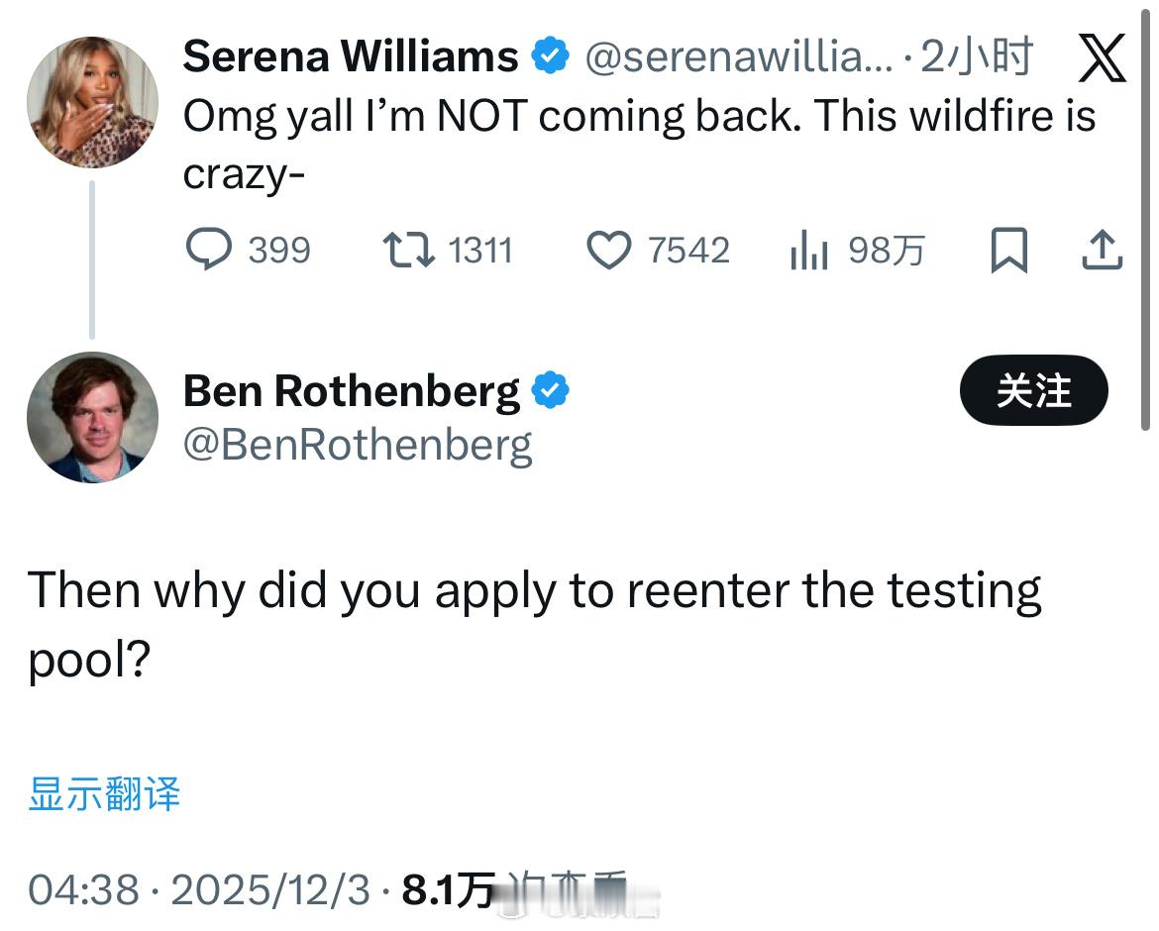This screenshot has width=1159, height=931.
Task: Click the X logo icon
Action: tap(1102, 57)
